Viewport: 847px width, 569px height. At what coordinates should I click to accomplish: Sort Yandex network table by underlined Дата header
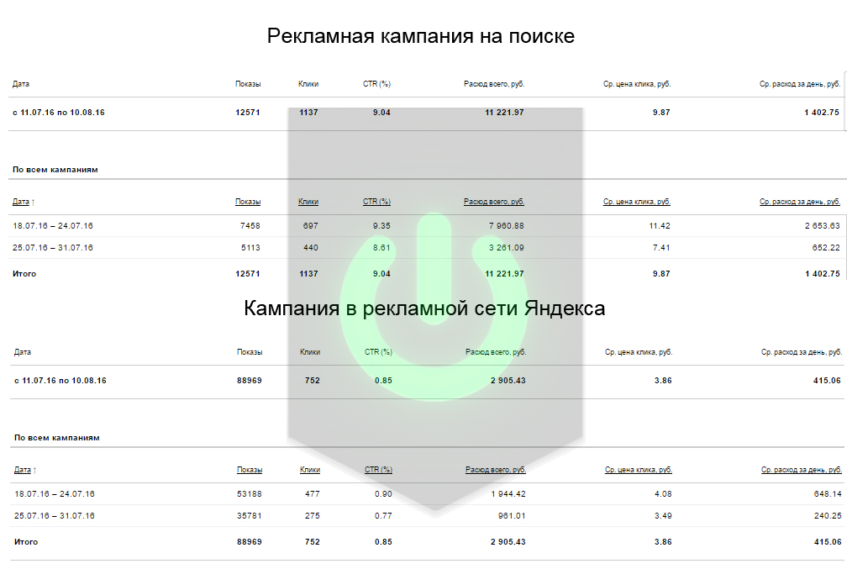(23, 470)
